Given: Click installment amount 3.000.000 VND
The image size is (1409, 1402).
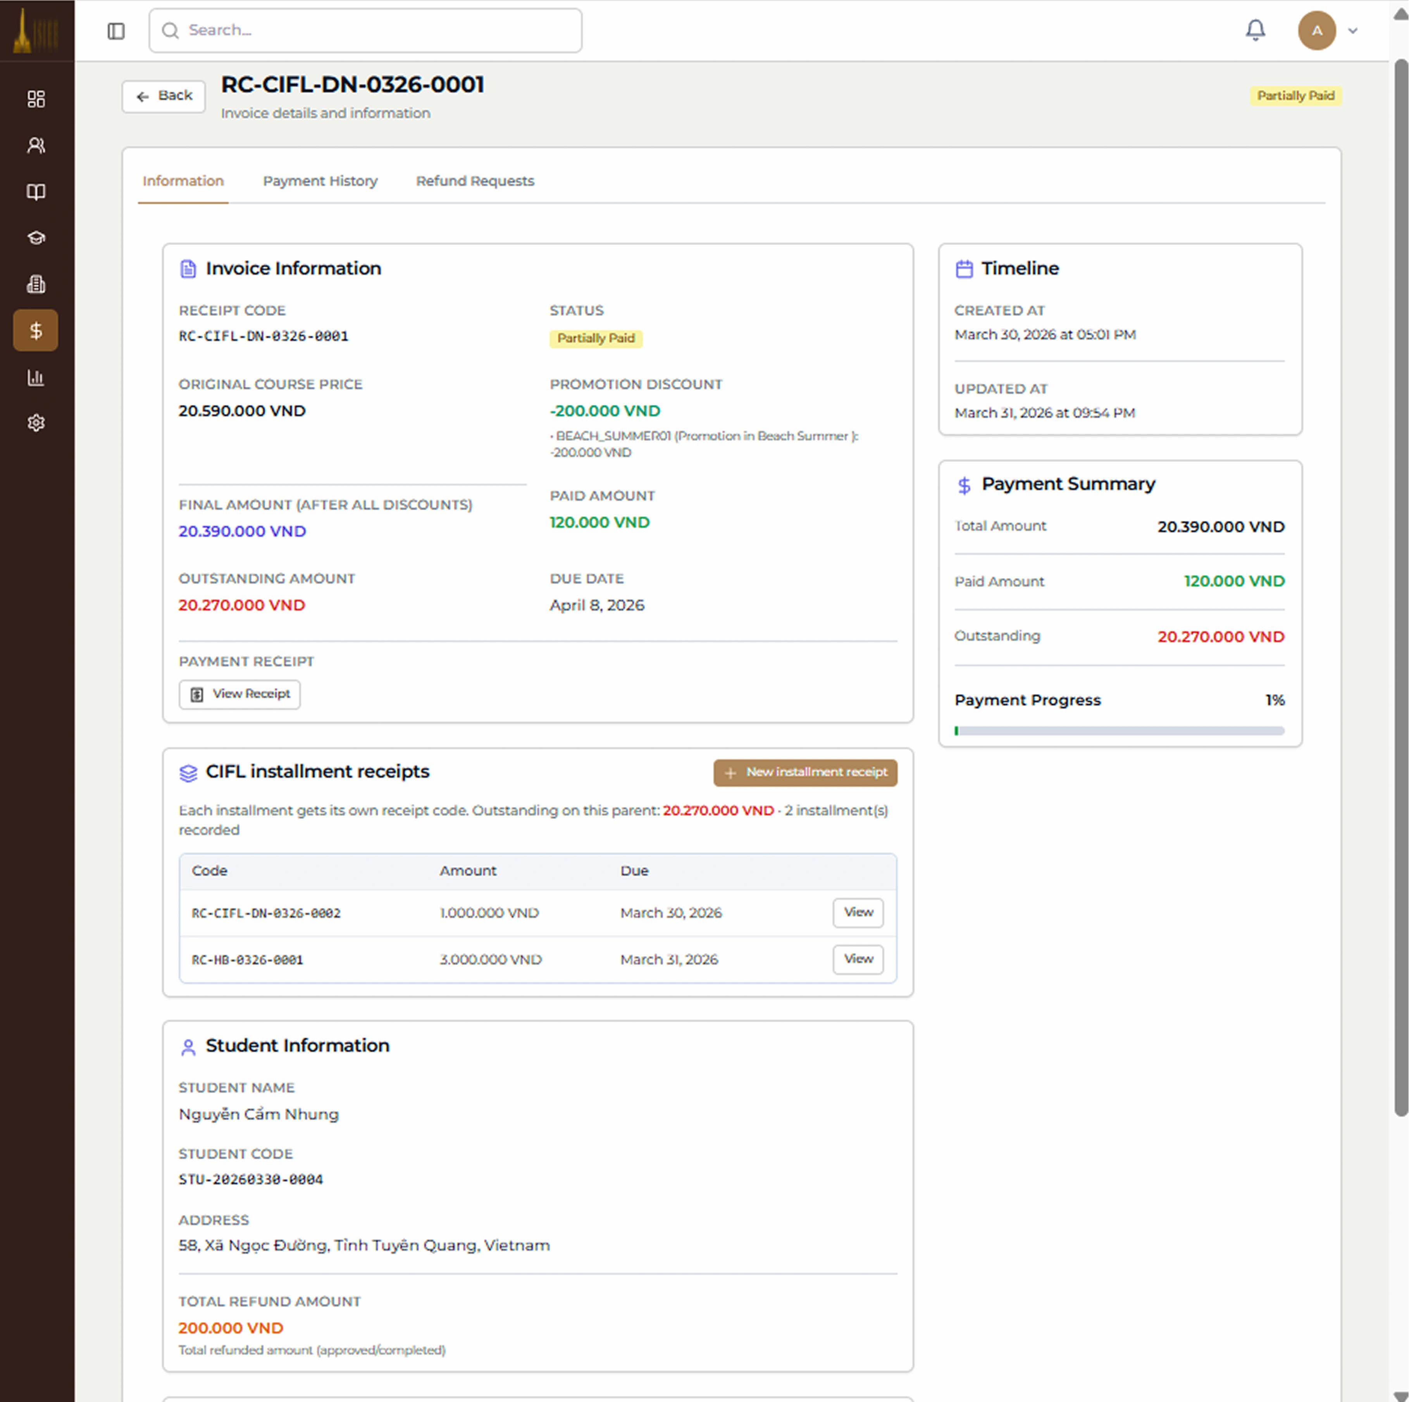Looking at the screenshot, I should point(491,960).
